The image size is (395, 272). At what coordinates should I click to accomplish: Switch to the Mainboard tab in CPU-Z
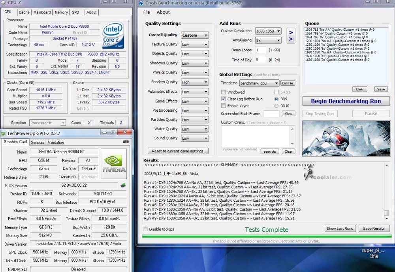tap(42, 12)
